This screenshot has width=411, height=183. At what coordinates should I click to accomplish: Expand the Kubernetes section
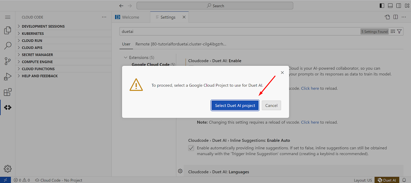click(63, 33)
